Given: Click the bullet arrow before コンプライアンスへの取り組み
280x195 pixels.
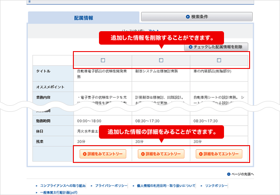Looking at the screenshot, I should click(36, 185).
